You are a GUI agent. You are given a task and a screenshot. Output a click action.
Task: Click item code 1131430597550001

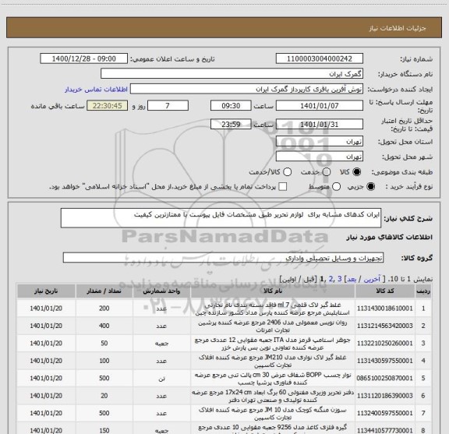pos(385,361)
